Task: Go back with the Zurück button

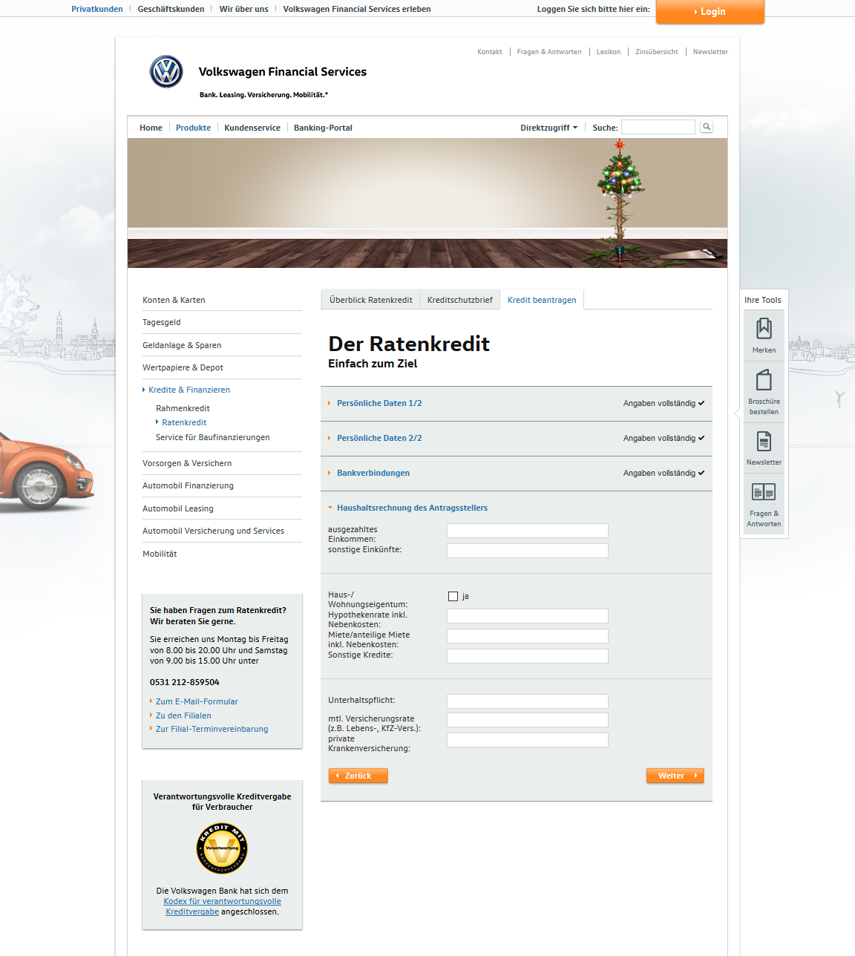Action: click(x=358, y=776)
